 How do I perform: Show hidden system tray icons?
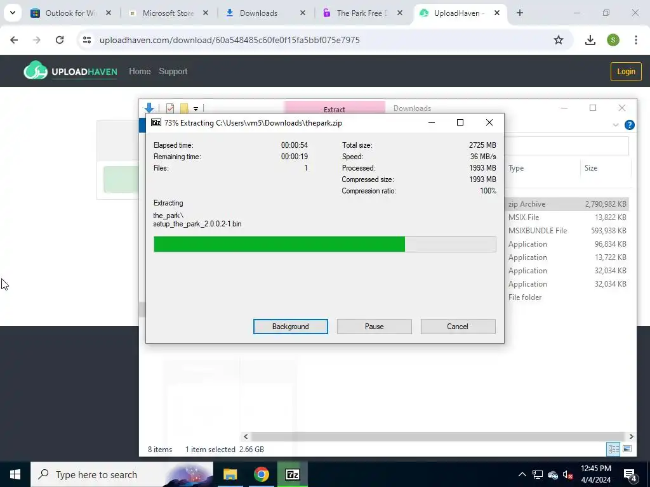[x=522, y=474]
